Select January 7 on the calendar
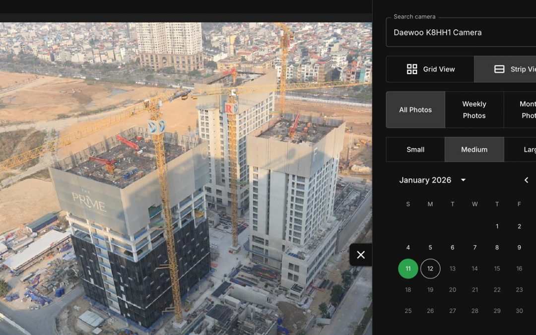The width and height of the screenshot is (536, 335). 474,247
